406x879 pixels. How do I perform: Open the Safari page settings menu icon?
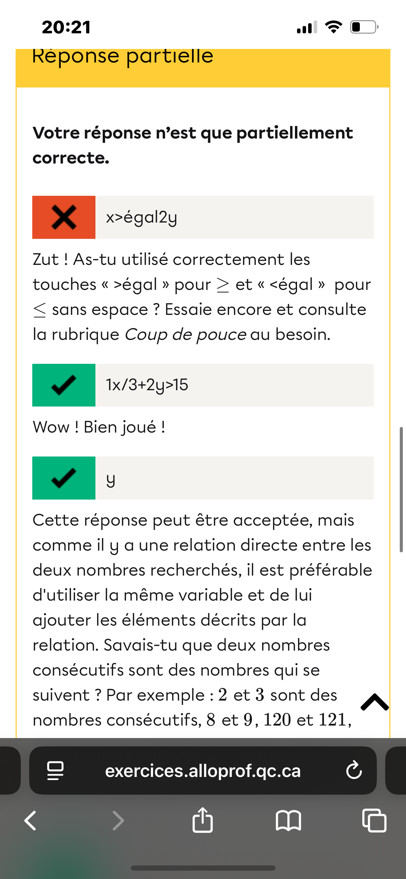55,771
